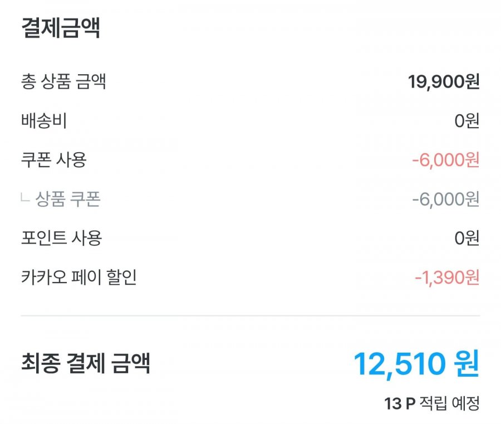501x424 pixels.
Task: Click the horizontal divider line
Action: [250, 315]
